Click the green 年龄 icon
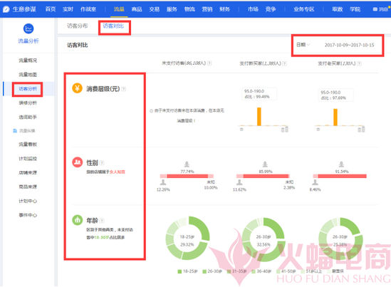This screenshot has height=287, width=391. (x=78, y=220)
